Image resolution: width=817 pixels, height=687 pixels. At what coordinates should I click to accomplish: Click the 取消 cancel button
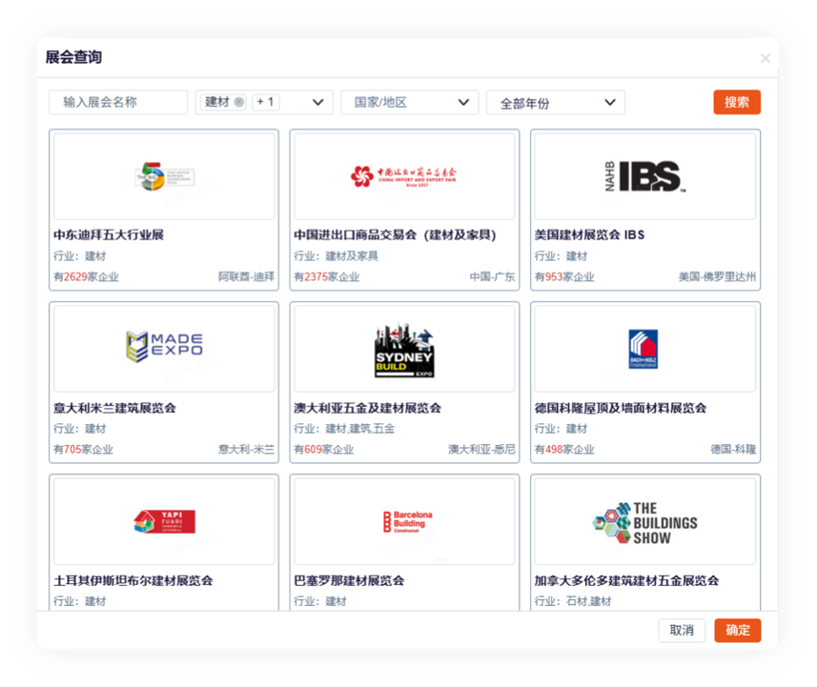point(682,630)
